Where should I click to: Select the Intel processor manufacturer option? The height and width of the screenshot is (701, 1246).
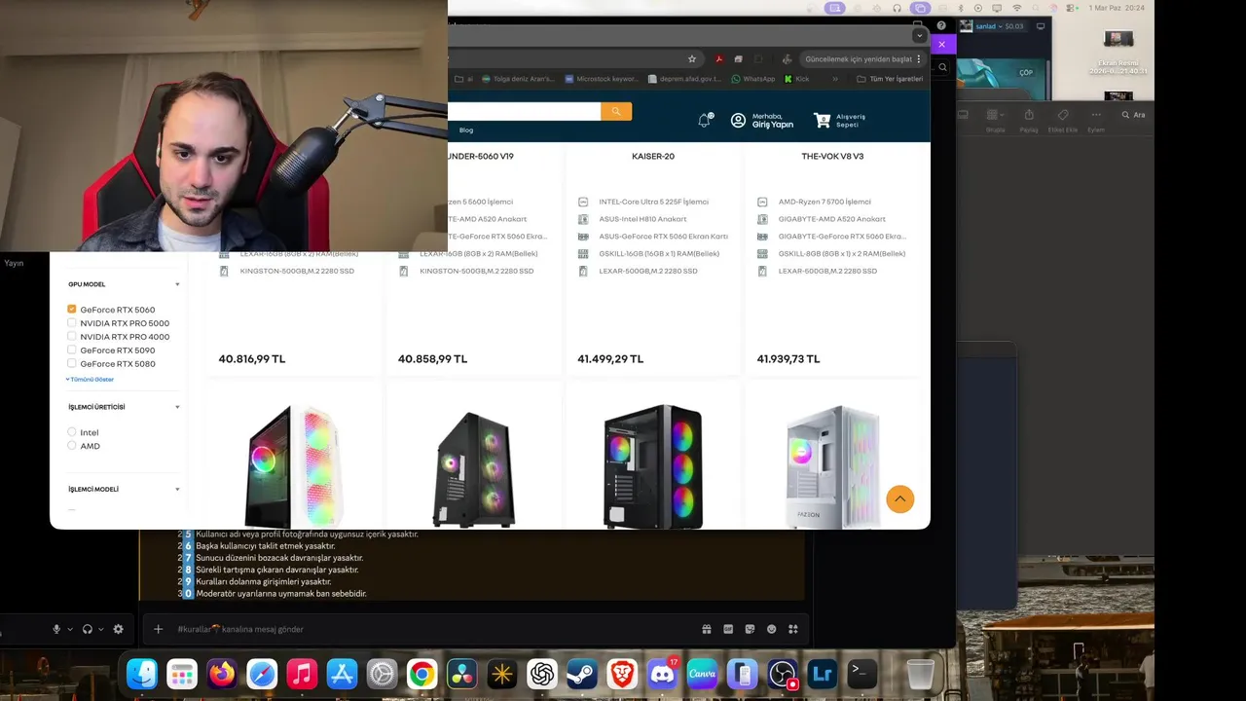pyautogui.click(x=72, y=432)
